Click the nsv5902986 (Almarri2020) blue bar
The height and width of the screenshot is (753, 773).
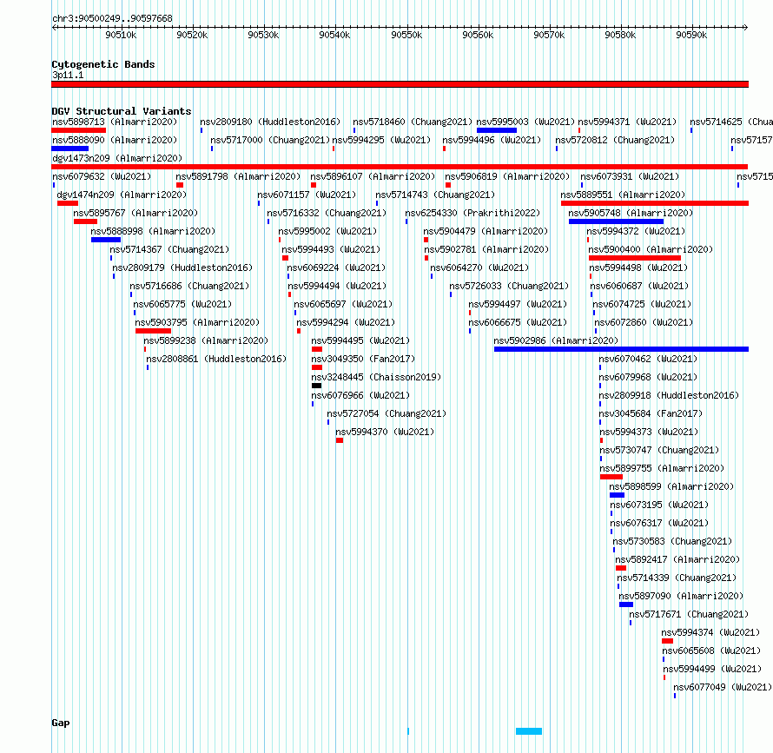621,349
